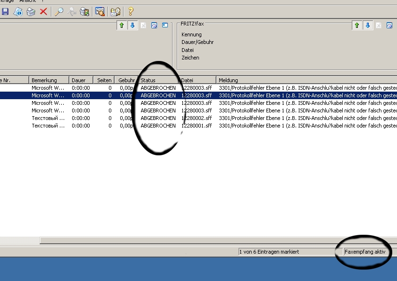Select file name 12280001.sff
The height and width of the screenshot is (281, 397).
click(197, 126)
